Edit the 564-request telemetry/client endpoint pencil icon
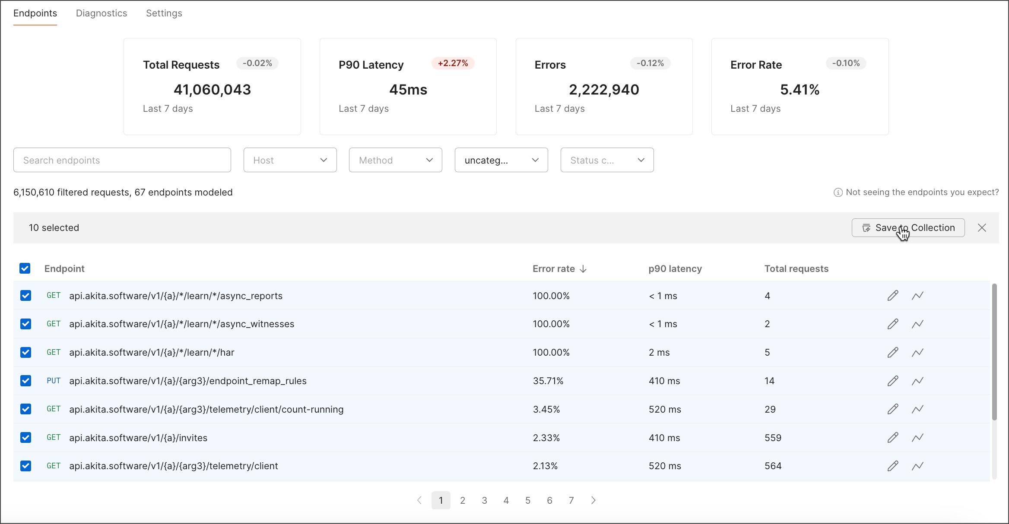This screenshot has height=524, width=1009. tap(893, 466)
